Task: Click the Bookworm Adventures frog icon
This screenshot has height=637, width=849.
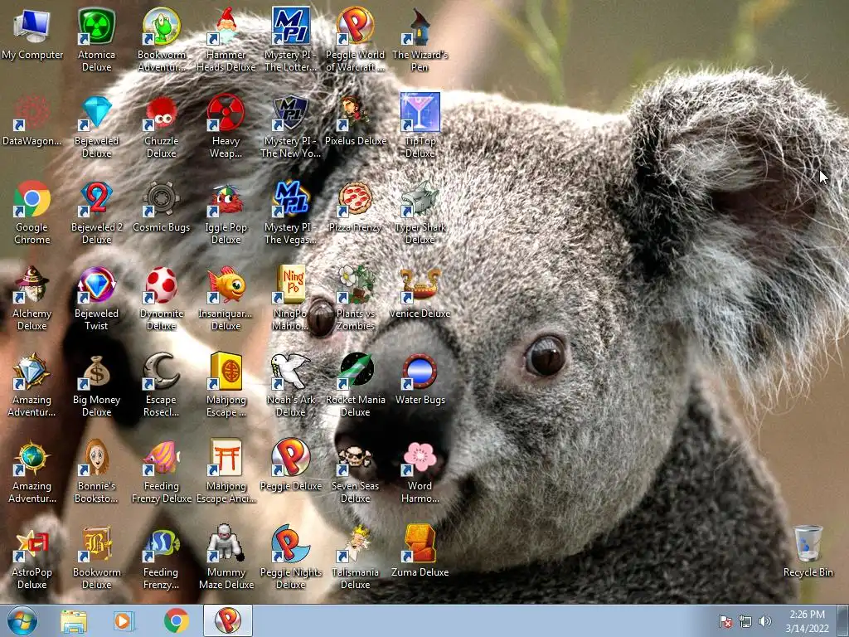Action: [162, 26]
